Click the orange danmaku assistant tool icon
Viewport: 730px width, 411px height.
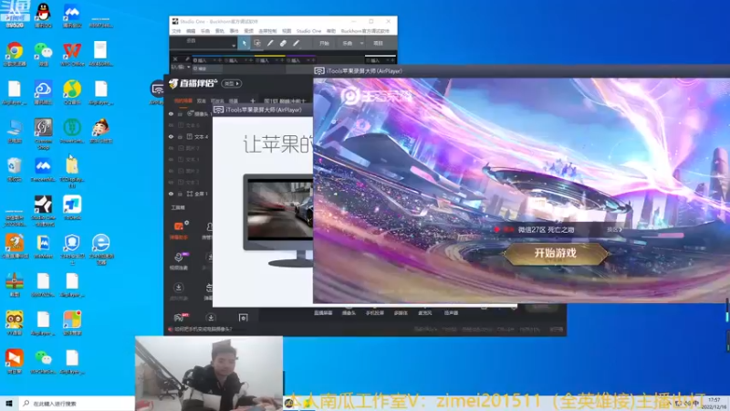(x=179, y=227)
